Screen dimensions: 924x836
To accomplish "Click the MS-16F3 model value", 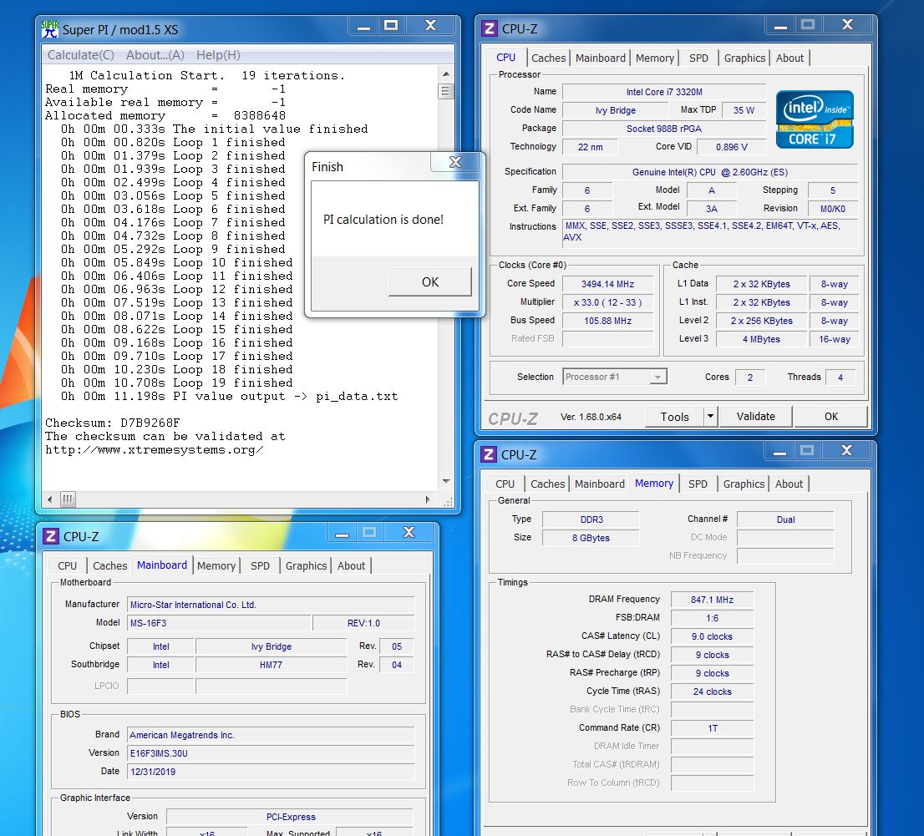I will [219, 623].
